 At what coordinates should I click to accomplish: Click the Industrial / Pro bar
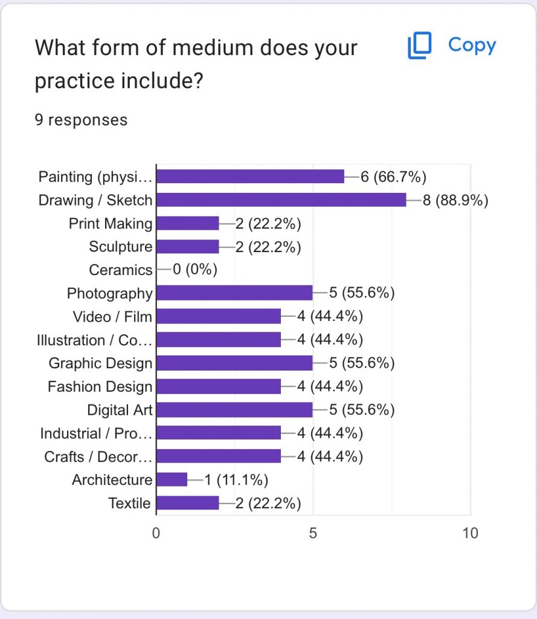(219, 433)
